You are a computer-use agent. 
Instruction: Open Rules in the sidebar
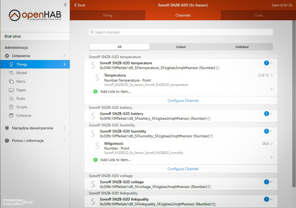pyautogui.click(x=35, y=99)
